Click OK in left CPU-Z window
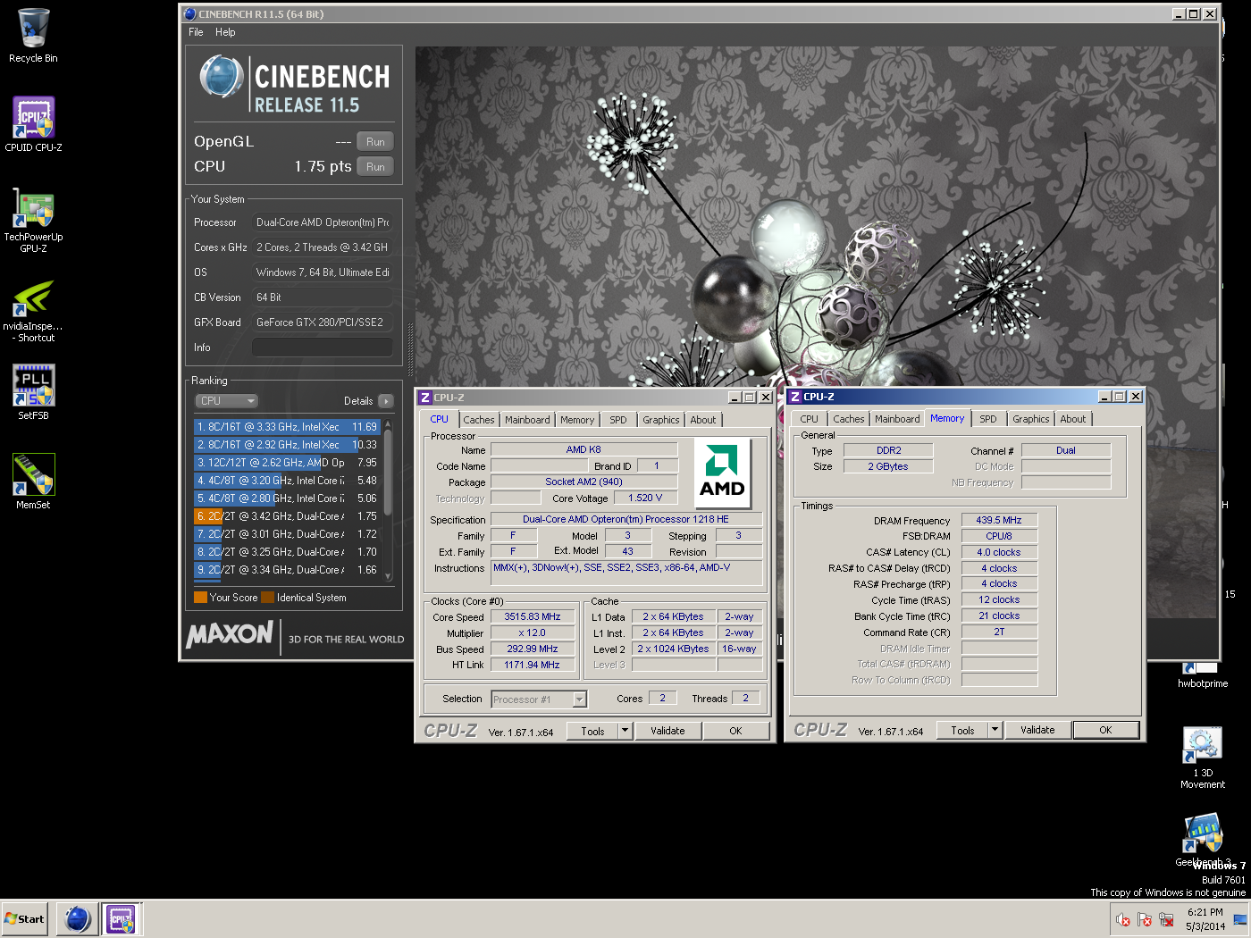The image size is (1251, 938). tap(735, 731)
